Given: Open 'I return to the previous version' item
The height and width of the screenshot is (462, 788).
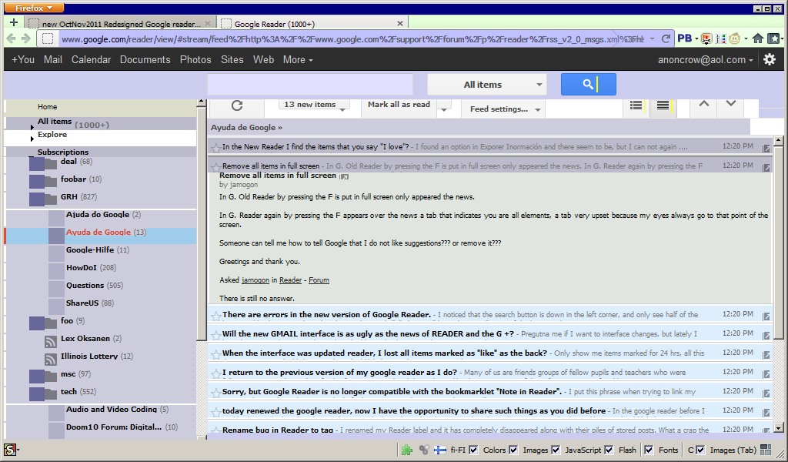Looking at the screenshot, I should [x=339, y=373].
